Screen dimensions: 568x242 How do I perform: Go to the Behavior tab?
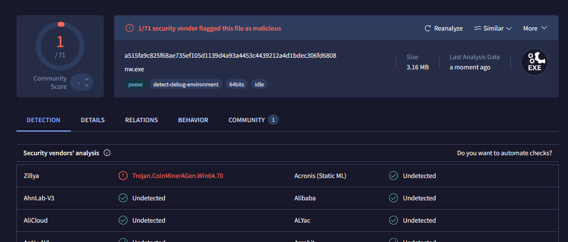pyautogui.click(x=193, y=120)
